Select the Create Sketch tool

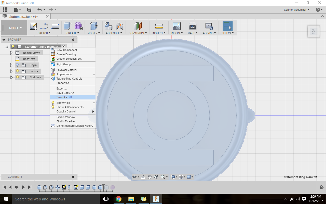[33, 26]
